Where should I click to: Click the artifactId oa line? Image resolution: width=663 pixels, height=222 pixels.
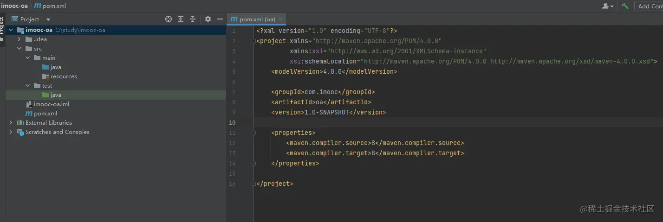point(321,102)
